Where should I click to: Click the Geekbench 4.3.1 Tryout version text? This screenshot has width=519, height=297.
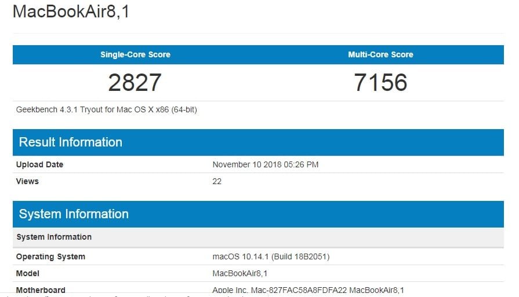(107, 109)
